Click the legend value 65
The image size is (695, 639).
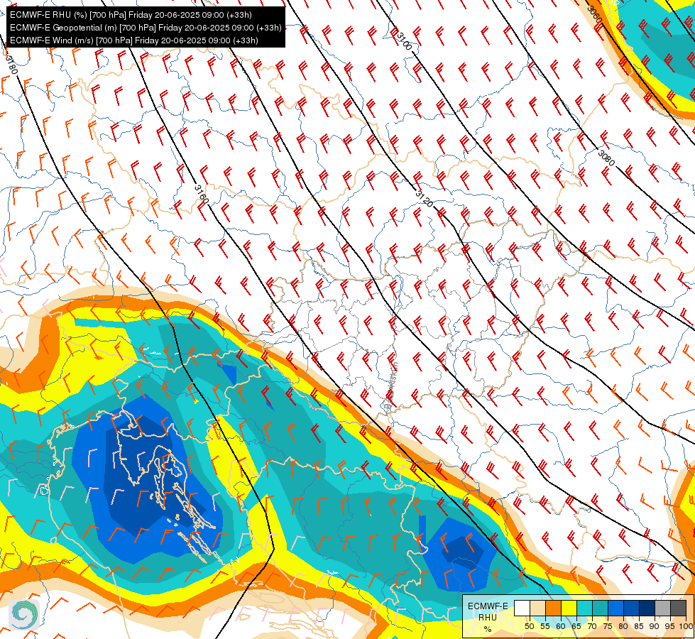pos(576,626)
